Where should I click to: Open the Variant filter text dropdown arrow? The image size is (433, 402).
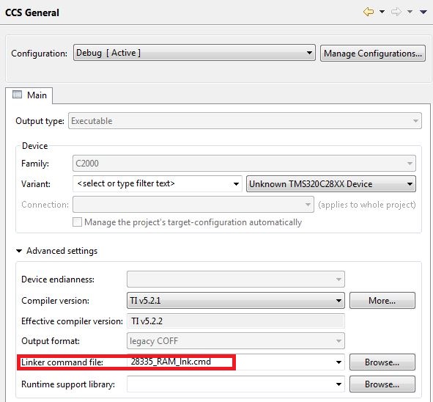click(x=236, y=184)
